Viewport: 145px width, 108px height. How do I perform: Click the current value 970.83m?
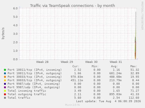77,77
